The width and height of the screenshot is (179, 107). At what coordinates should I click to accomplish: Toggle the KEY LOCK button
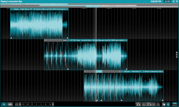(158, 104)
